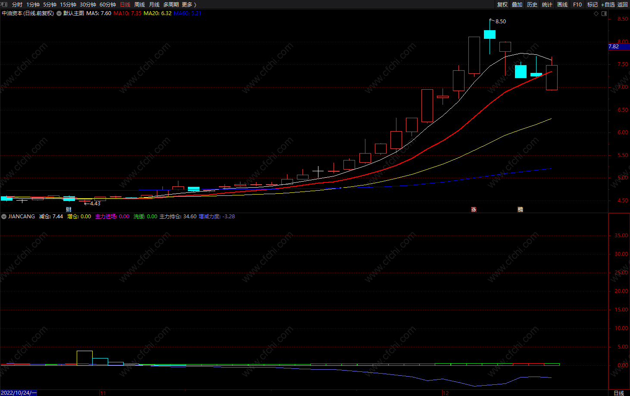Switch to 分时 intraday view
The image size is (630, 396).
[17, 4]
